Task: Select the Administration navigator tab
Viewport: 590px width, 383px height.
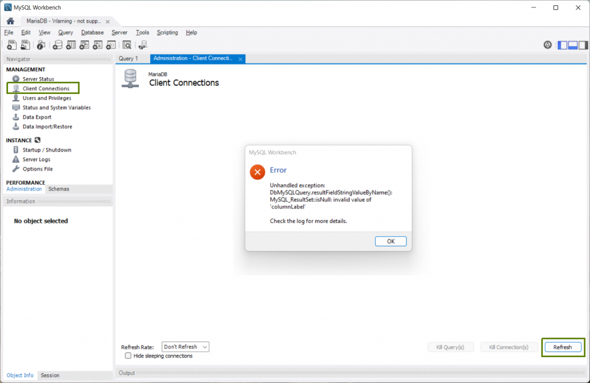Action: point(24,189)
